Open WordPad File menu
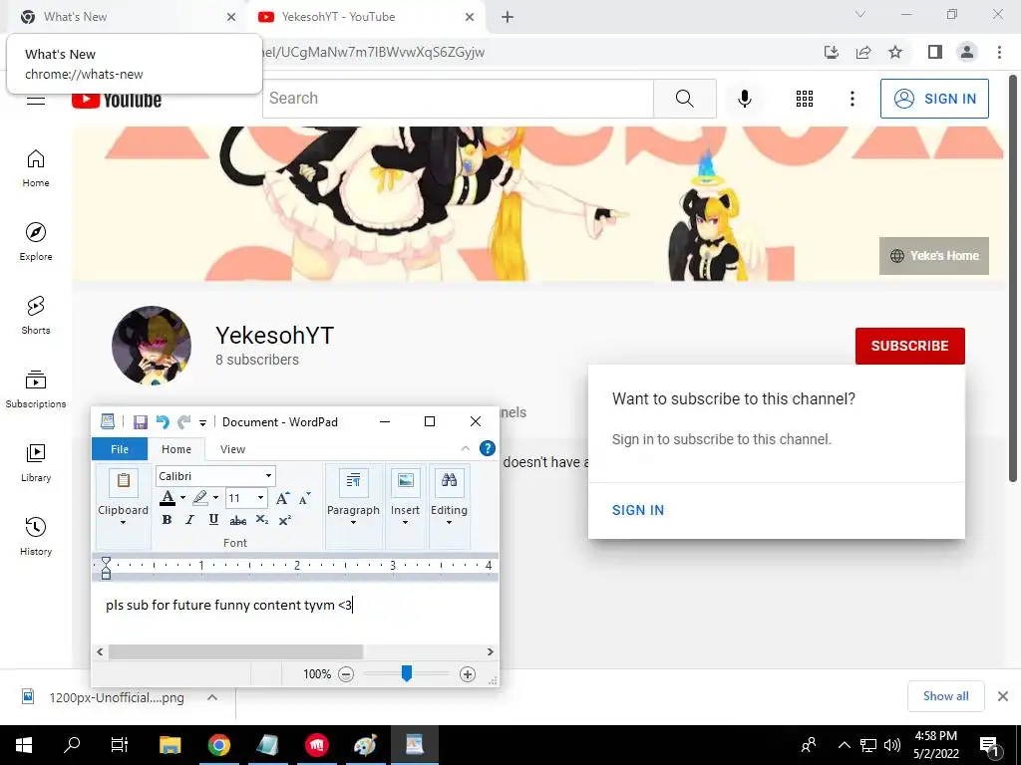Viewport: 1021px width, 765px height. [120, 449]
